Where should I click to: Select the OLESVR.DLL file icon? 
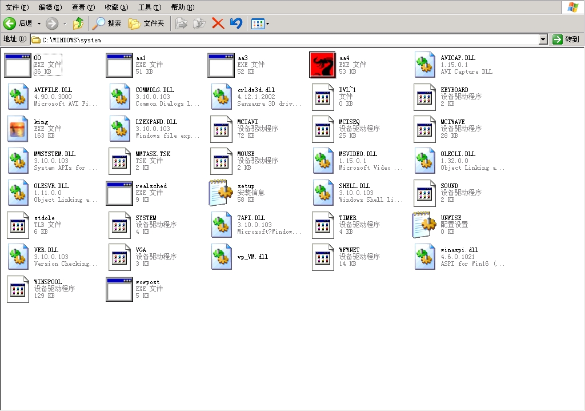tap(18, 193)
